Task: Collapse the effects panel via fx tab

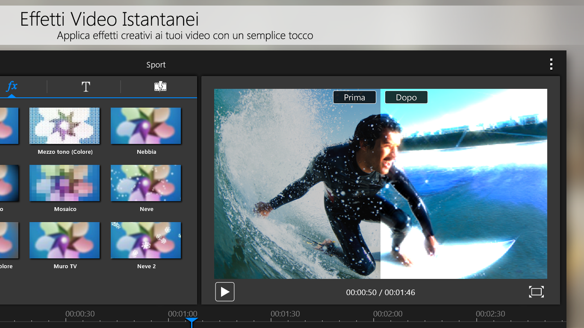Action: pos(12,86)
